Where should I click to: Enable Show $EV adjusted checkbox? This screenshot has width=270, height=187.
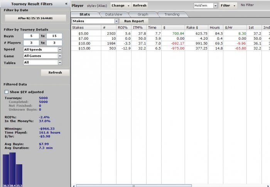click(x=7, y=92)
